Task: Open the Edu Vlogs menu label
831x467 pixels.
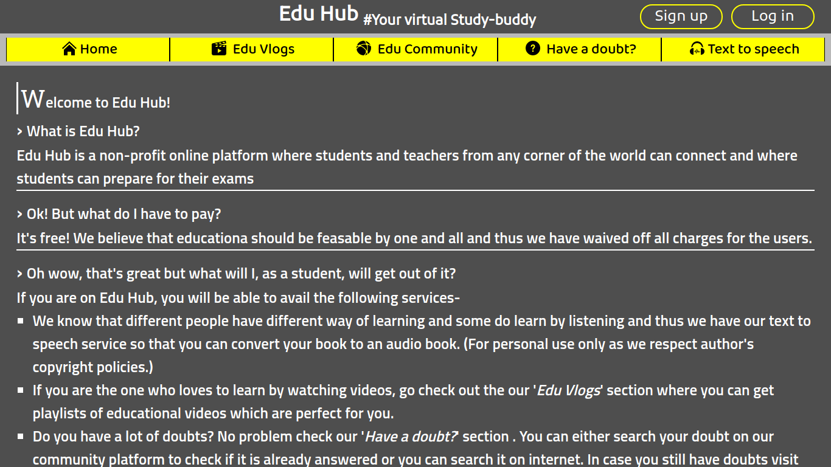Action: [x=263, y=49]
